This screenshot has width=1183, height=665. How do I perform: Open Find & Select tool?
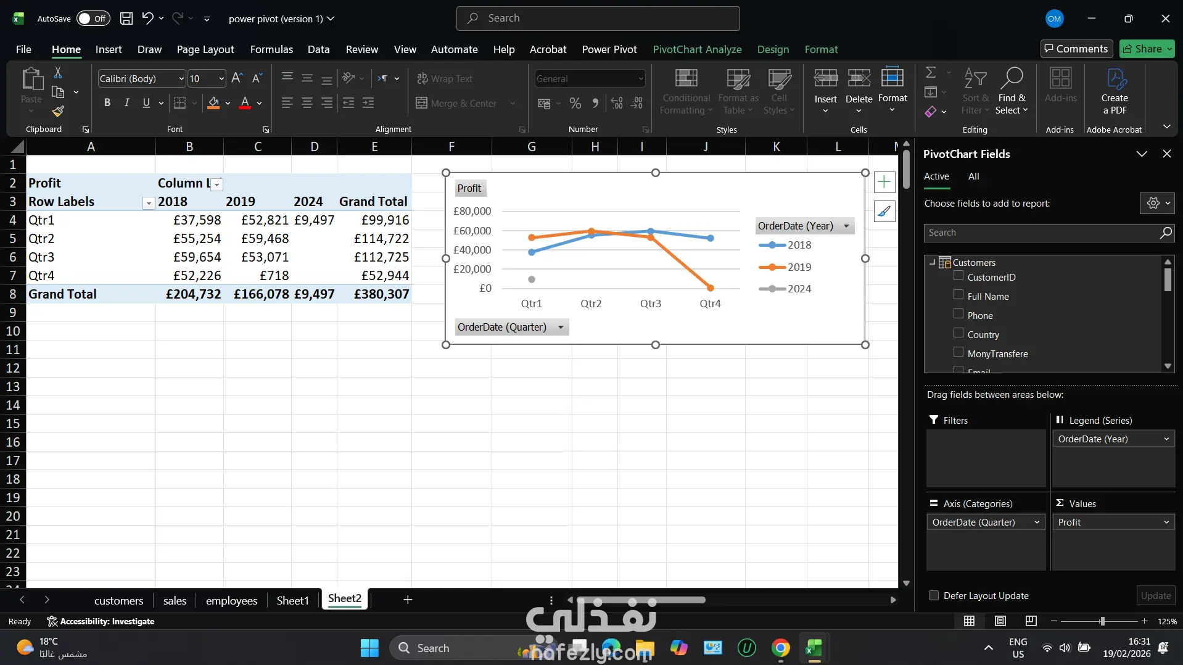(1012, 91)
